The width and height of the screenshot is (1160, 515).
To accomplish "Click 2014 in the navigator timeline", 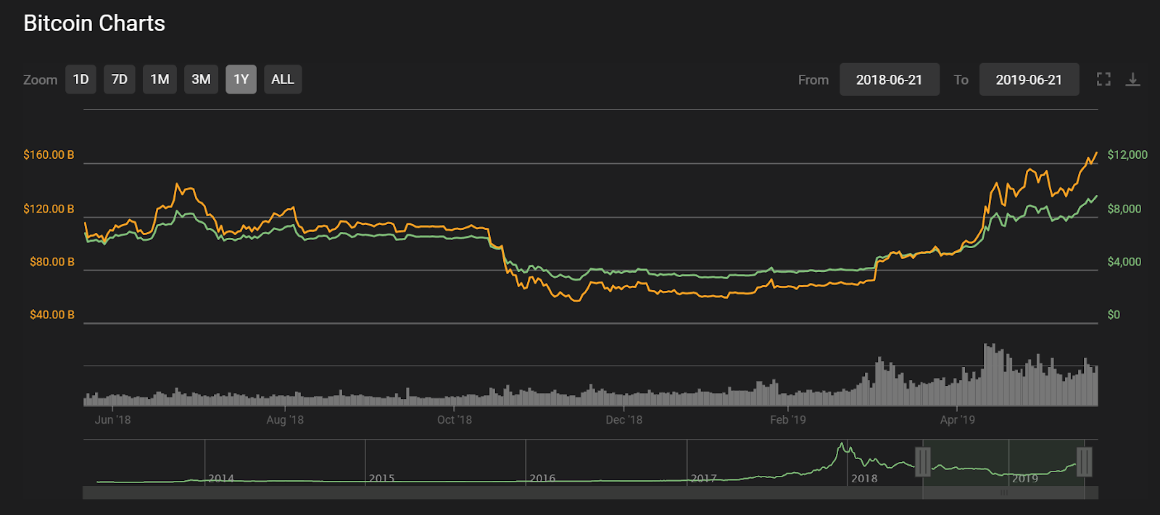I will (x=221, y=479).
